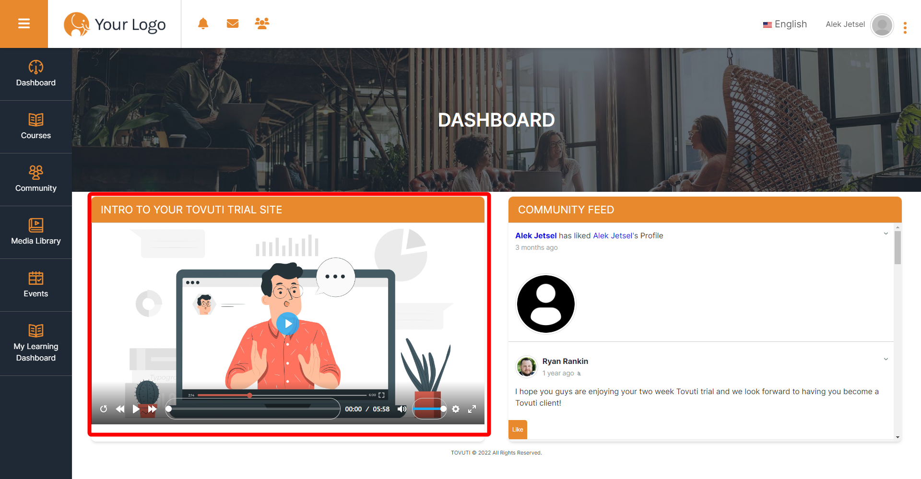Click the Your Logo home logo
The height and width of the screenshot is (479, 921).
[x=115, y=24]
